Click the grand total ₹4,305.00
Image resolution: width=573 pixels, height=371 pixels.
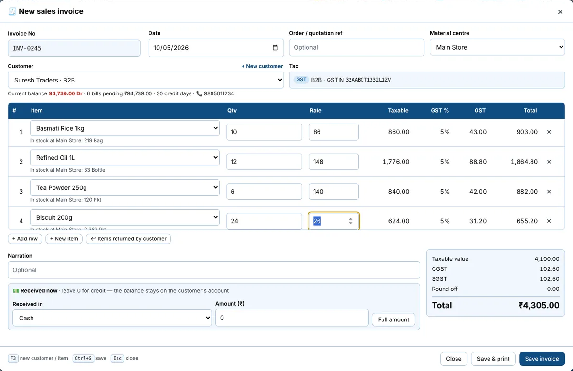point(539,305)
